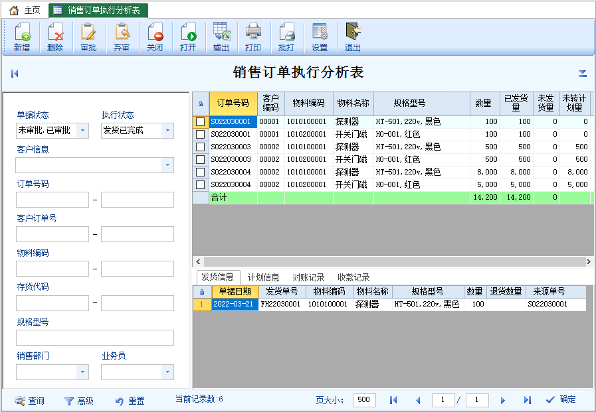Open the 销售部门 dropdown
The image size is (596, 412).
click(x=82, y=372)
